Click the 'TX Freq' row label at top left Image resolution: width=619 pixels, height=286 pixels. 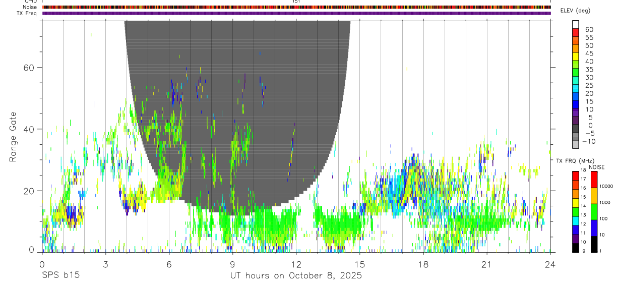point(27,13)
